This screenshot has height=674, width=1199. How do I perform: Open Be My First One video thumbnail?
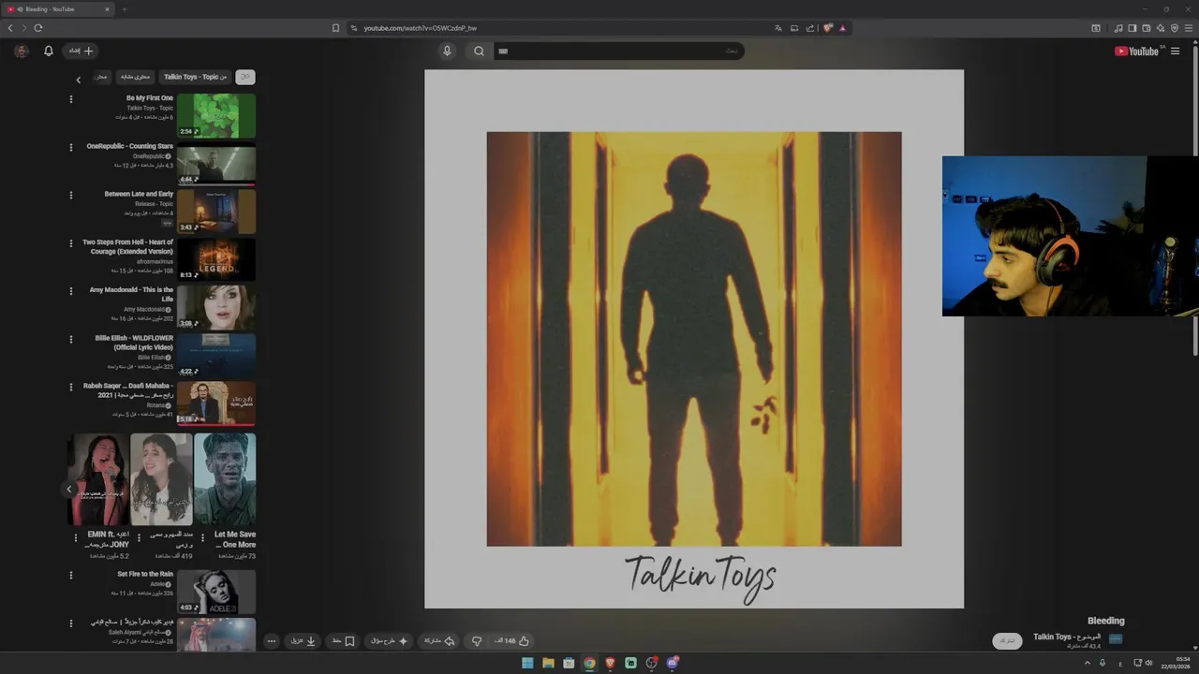(x=216, y=115)
